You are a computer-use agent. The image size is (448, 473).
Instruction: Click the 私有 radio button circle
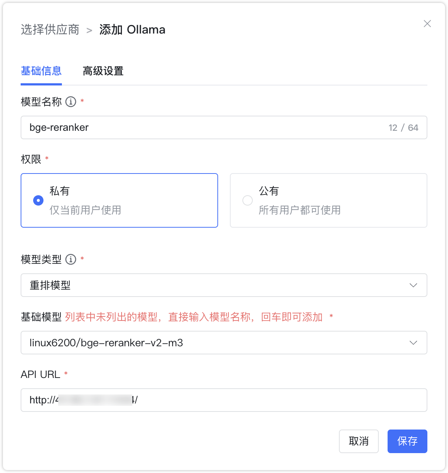pos(38,200)
